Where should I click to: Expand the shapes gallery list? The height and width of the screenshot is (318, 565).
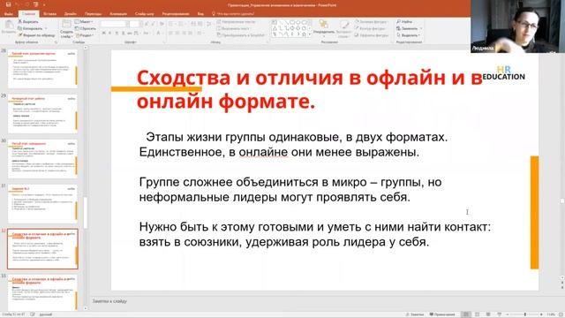click(x=310, y=35)
